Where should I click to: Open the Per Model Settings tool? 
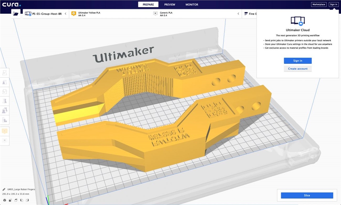(5, 110)
